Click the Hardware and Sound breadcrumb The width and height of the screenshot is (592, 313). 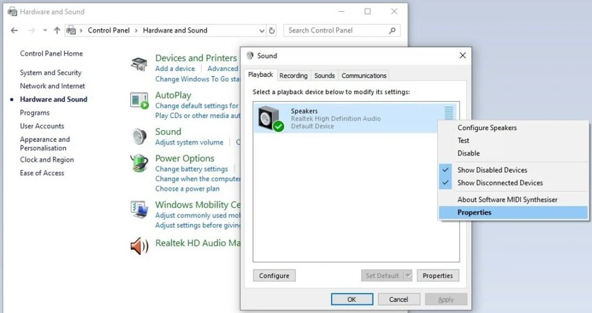click(175, 31)
